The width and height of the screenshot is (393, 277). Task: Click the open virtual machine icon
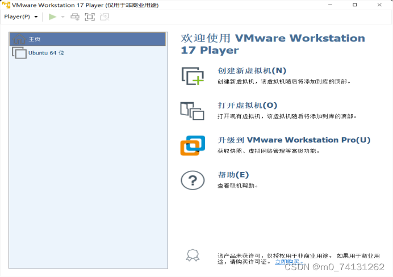coord(192,111)
